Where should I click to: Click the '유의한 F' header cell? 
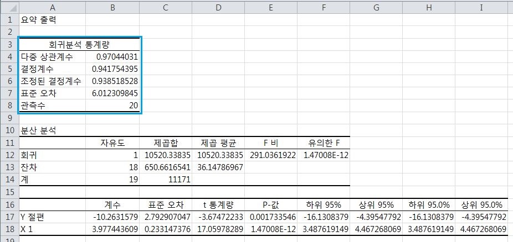click(x=323, y=143)
